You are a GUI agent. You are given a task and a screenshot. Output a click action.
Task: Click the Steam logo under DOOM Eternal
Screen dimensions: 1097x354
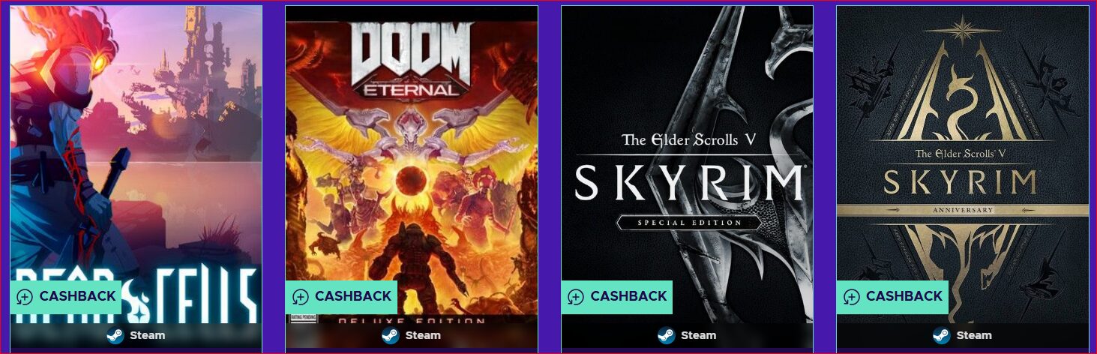pyautogui.click(x=390, y=335)
